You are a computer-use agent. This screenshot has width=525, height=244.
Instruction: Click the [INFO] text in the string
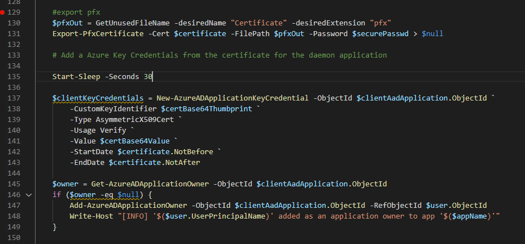coord(135,216)
